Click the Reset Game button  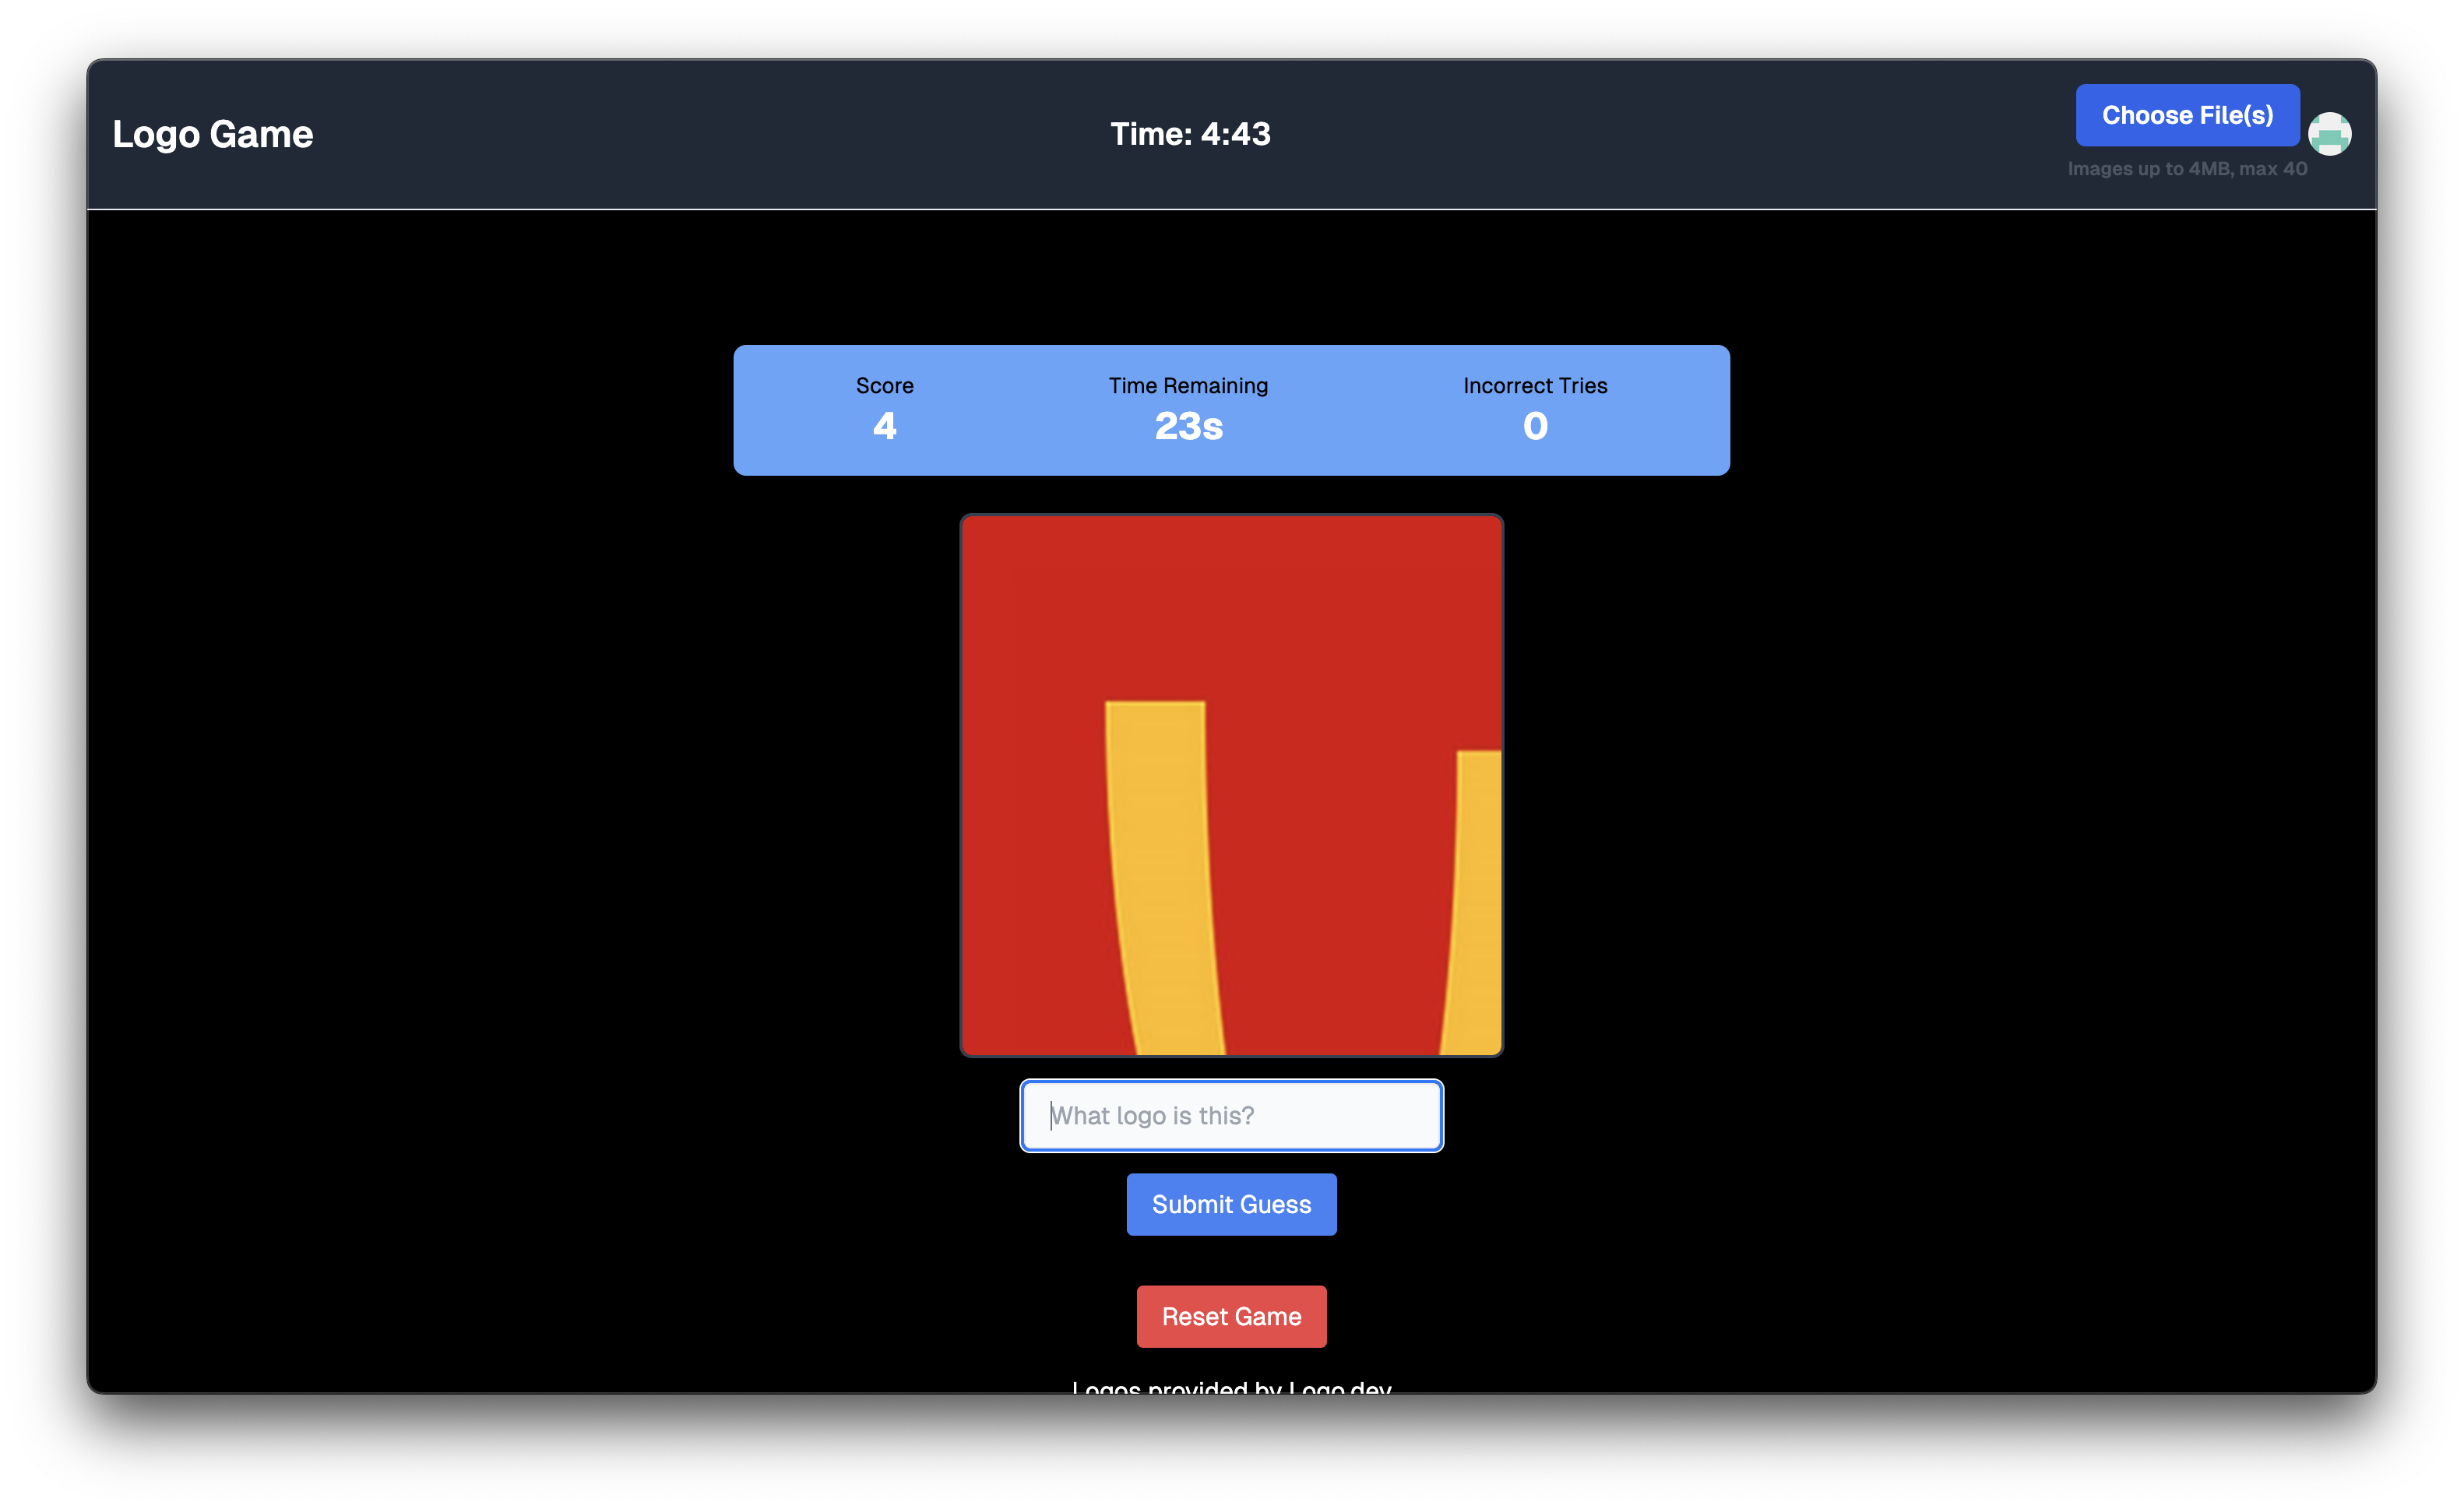[x=1231, y=1316]
